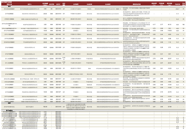This screenshot has height=130, width=187.
Task: Click the spread value -16.25
Action: tap(169, 68)
